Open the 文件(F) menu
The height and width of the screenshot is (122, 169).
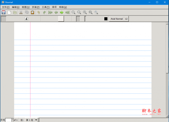pyautogui.click(x=6, y=7)
